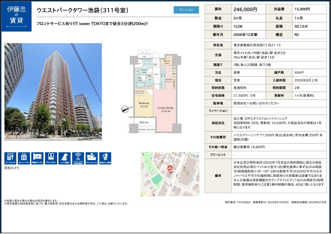
Task: Click the 方位 value 南東
Action: [237, 72]
